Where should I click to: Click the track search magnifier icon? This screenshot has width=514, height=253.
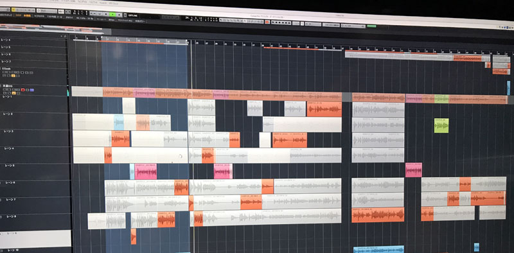pyautogui.click(x=66, y=36)
